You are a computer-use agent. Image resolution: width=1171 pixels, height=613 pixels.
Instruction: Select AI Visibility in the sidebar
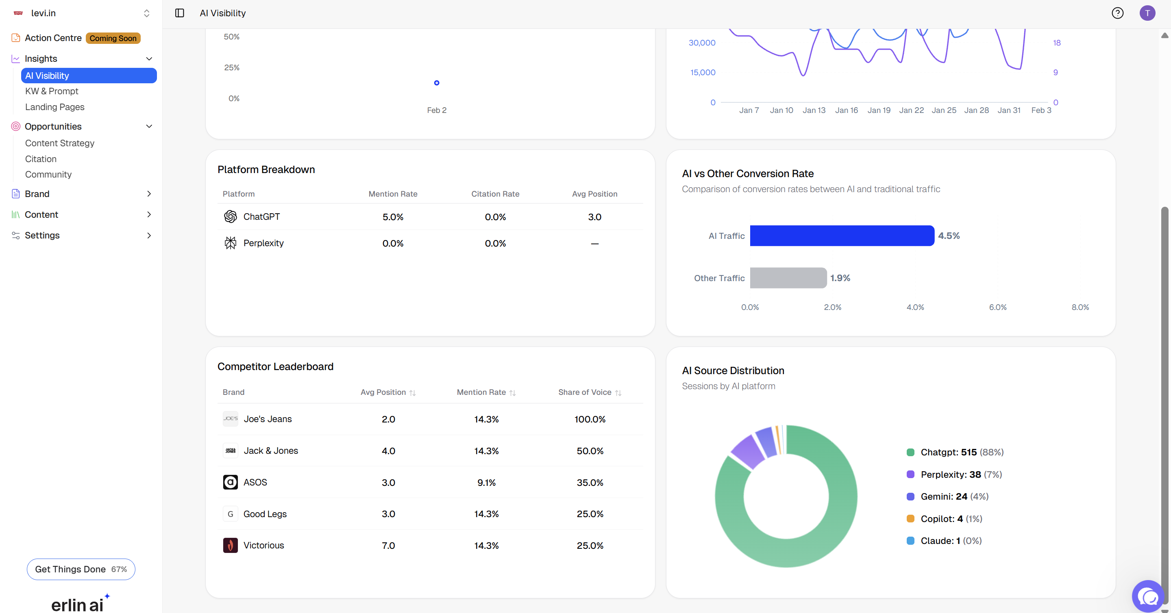click(x=89, y=76)
